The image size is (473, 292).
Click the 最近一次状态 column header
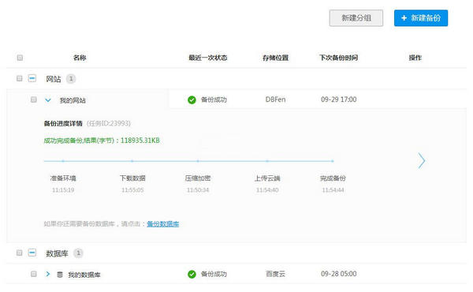click(208, 58)
